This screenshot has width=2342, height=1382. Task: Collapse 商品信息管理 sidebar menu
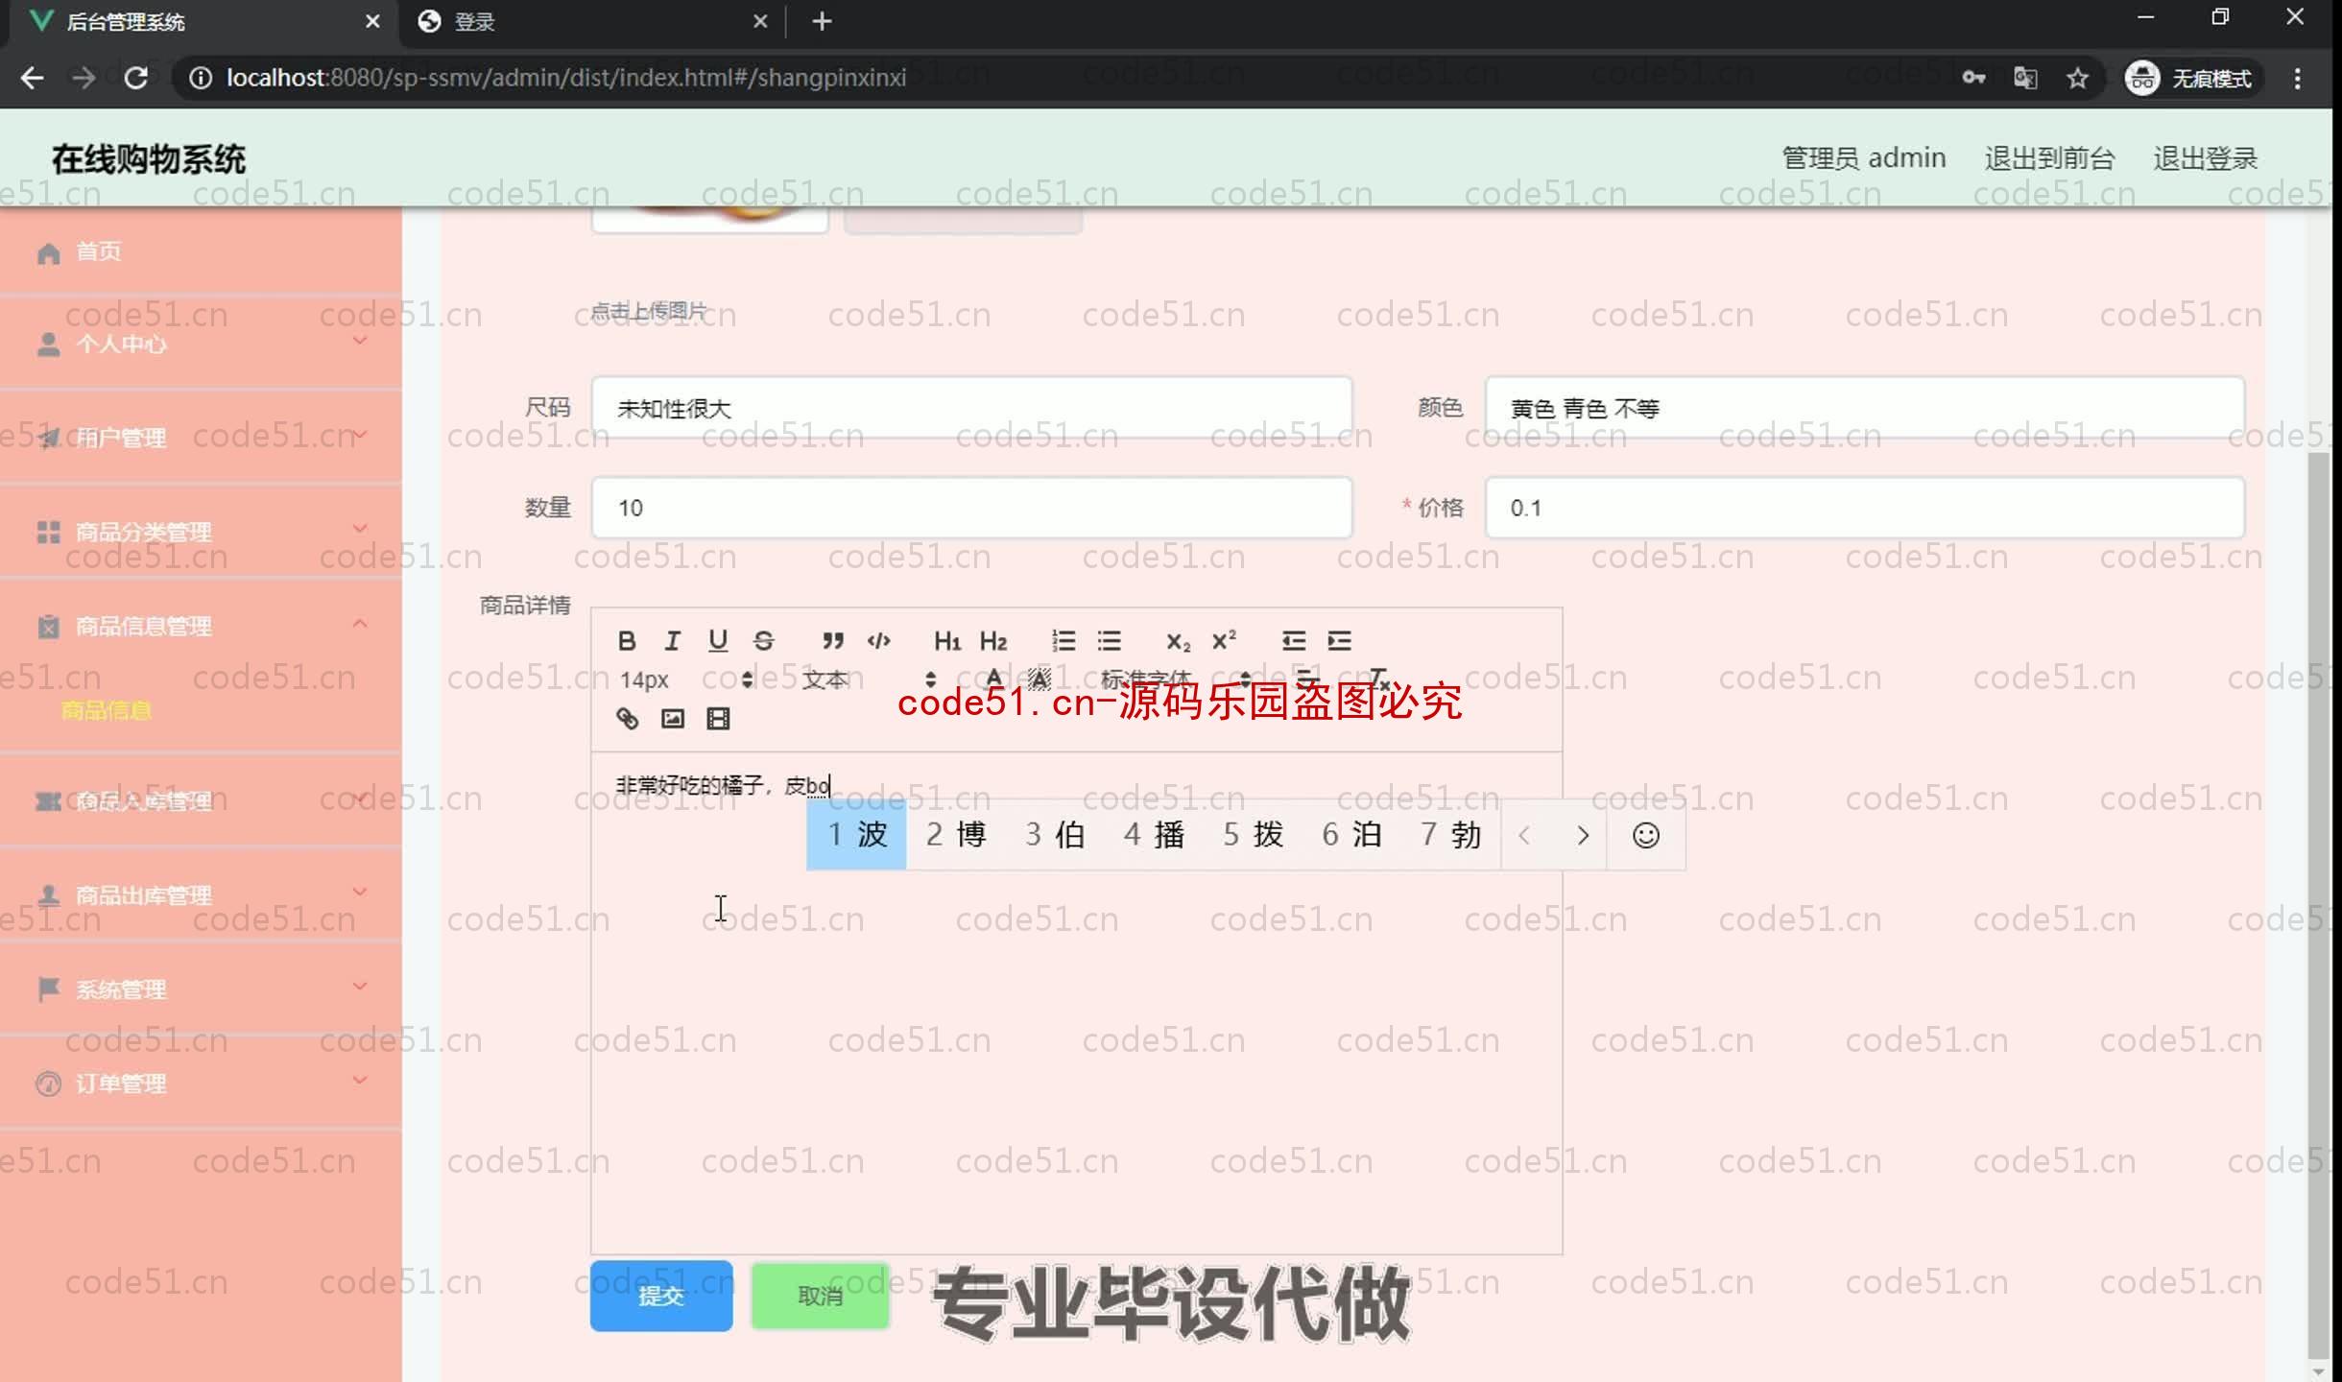click(201, 626)
